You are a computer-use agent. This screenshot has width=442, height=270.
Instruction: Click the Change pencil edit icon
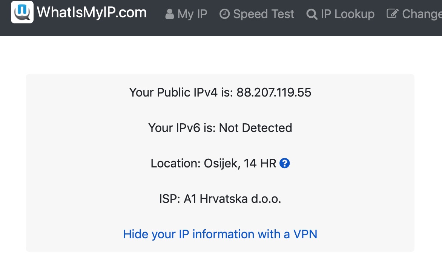(393, 14)
